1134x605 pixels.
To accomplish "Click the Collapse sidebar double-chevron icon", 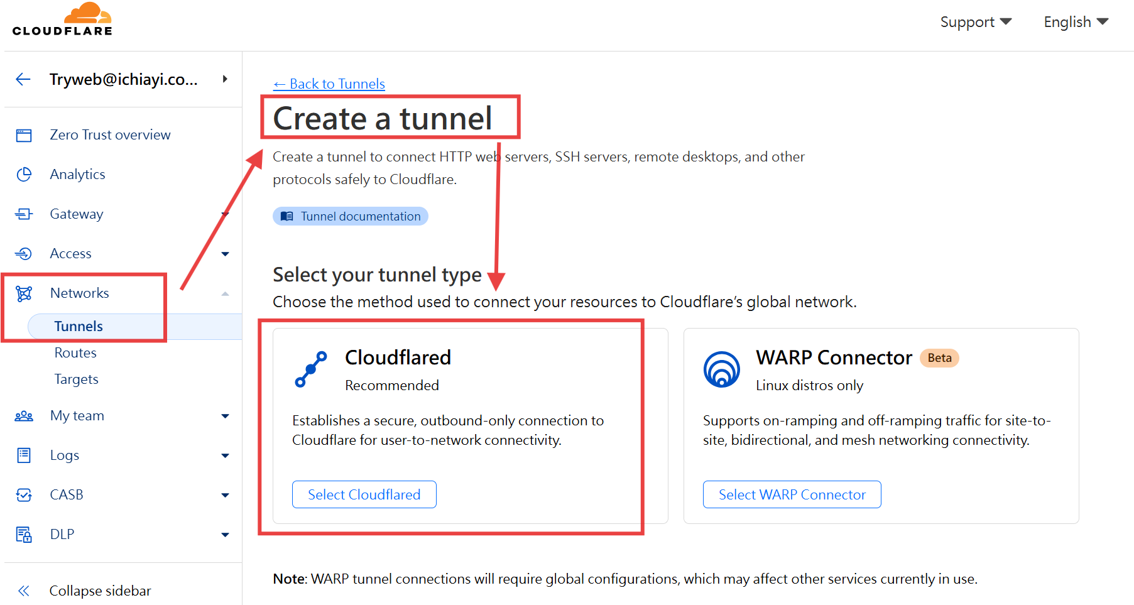I will click(24, 591).
